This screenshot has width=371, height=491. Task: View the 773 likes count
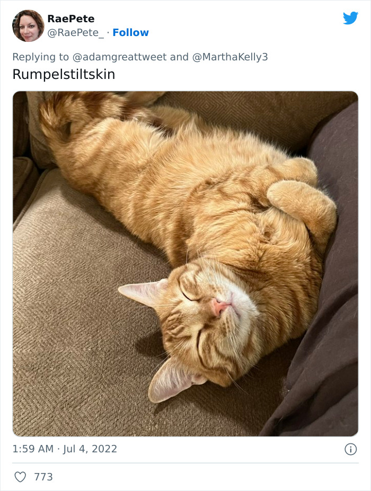(43, 477)
